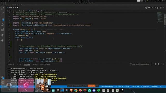Viewport: 166px width, 93px height.
Task: Open the Source Control view
Action: point(3,19)
